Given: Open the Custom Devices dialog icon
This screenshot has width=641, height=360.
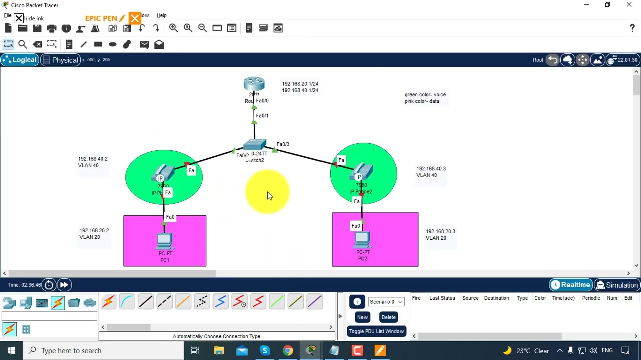Looking at the screenshot, I should [x=231, y=28].
